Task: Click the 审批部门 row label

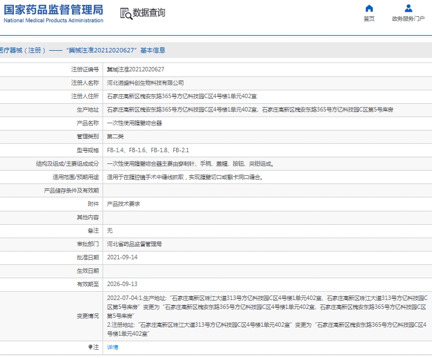Action: [88, 244]
